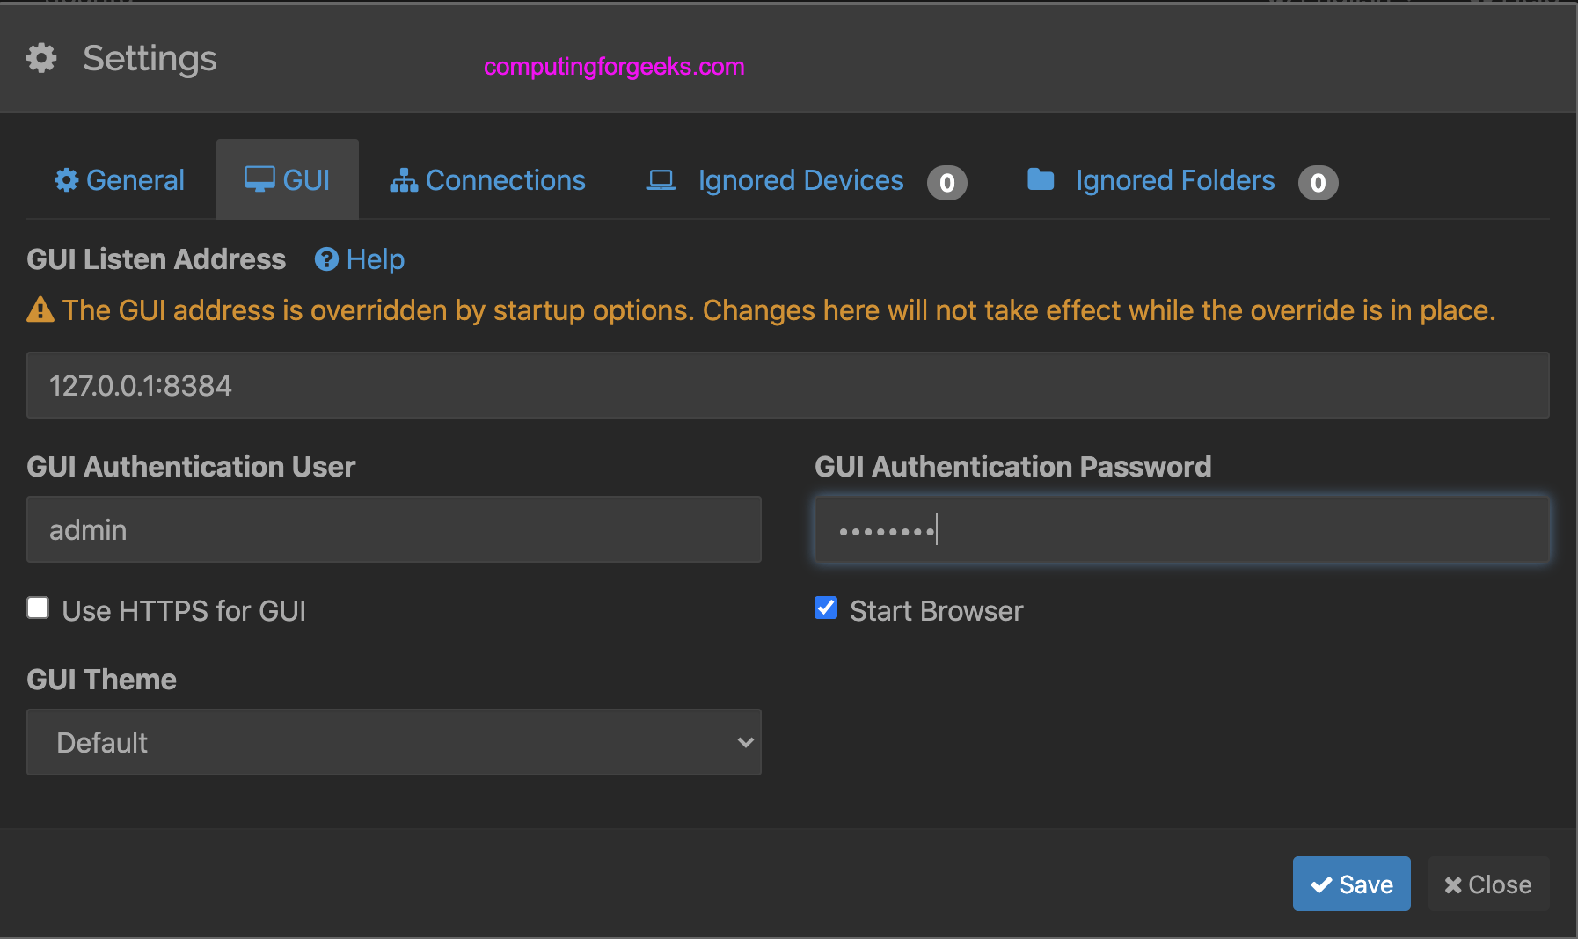
Task: Open the GUI Theme dropdown
Action: 393,742
